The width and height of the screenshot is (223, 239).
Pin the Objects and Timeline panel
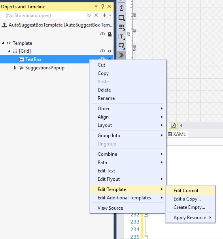click(x=103, y=6)
